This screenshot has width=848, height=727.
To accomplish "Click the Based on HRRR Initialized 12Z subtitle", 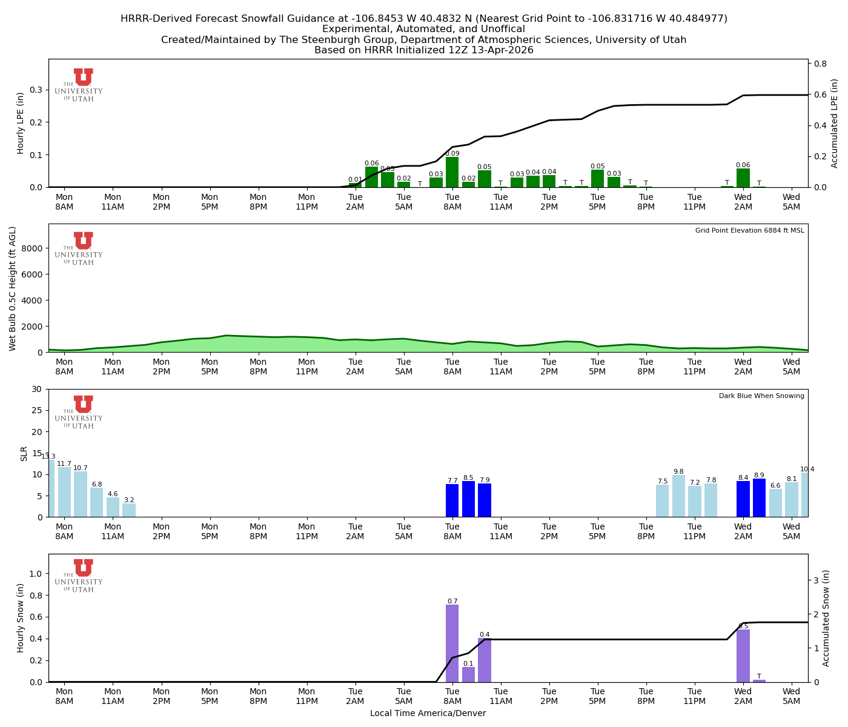I will (424, 50).
